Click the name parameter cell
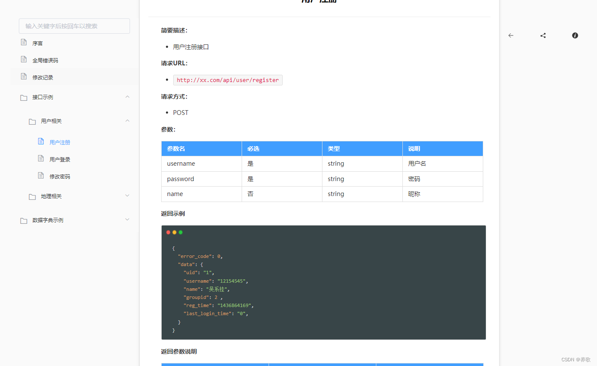The height and width of the screenshot is (366, 597). coord(201,194)
